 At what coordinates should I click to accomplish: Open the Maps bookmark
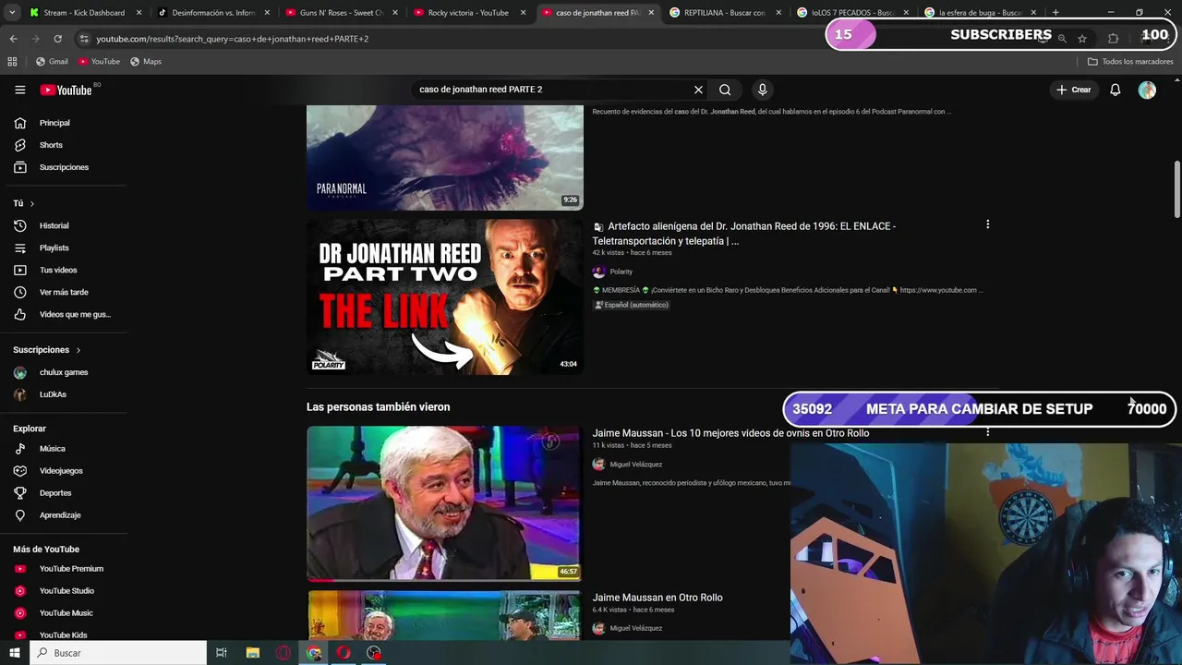(x=146, y=61)
